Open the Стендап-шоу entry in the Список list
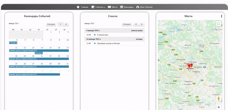 click(103, 35)
